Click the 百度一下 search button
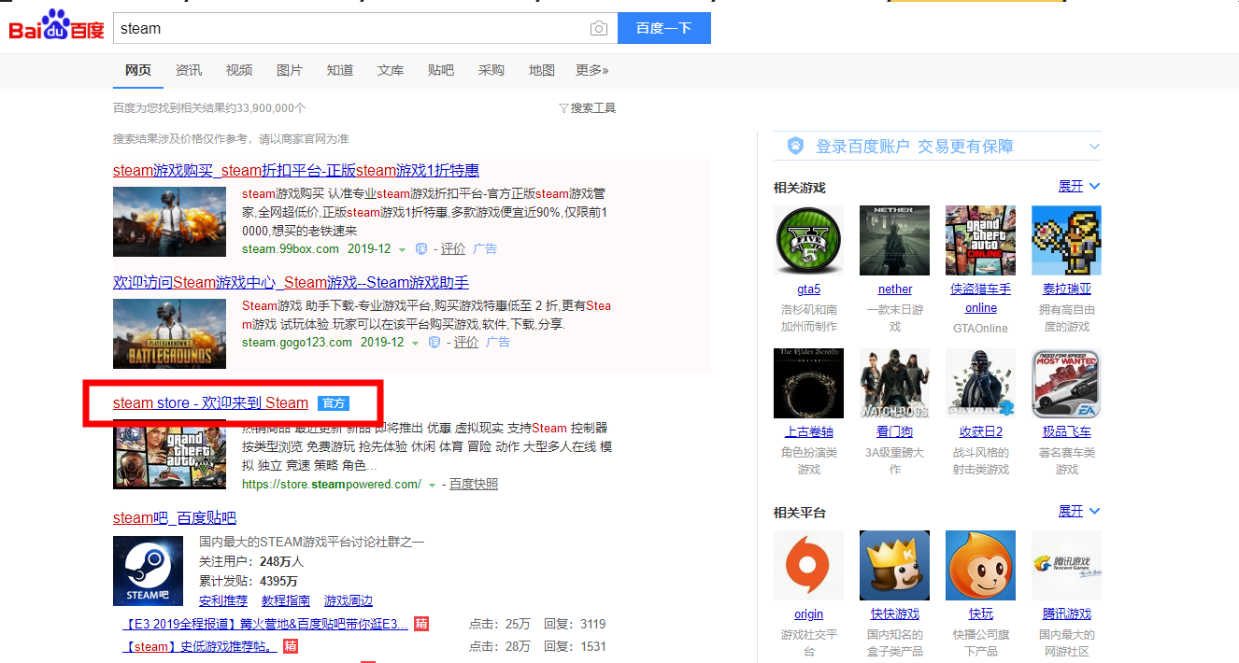 click(664, 28)
